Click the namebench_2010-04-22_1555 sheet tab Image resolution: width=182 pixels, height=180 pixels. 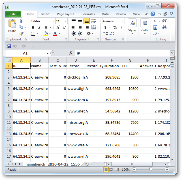coord(53,164)
